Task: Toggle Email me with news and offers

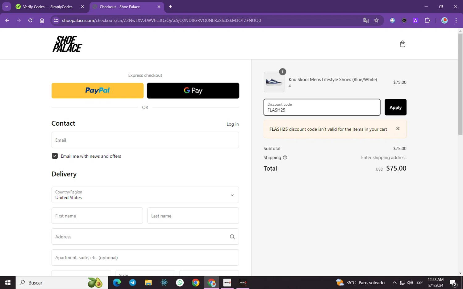Action: (x=55, y=156)
